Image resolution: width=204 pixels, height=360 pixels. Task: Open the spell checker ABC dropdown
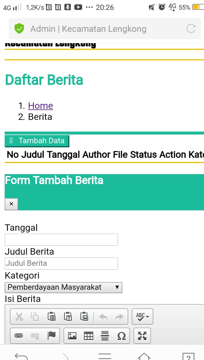click(143, 317)
